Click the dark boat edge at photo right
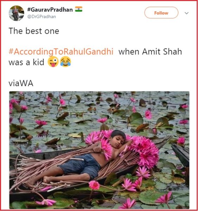Screen dimensions: 198x211 point(180,155)
